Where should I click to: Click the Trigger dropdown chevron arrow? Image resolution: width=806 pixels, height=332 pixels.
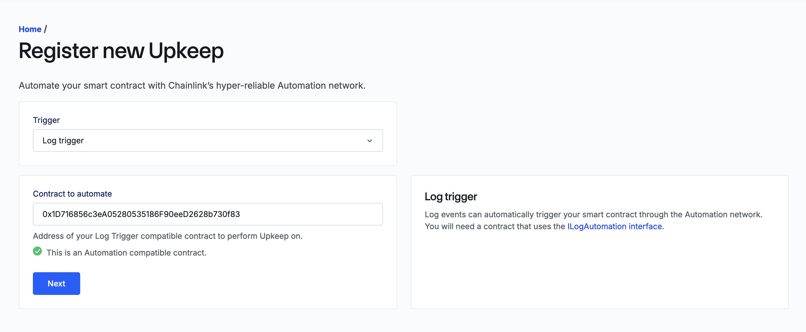[370, 141]
